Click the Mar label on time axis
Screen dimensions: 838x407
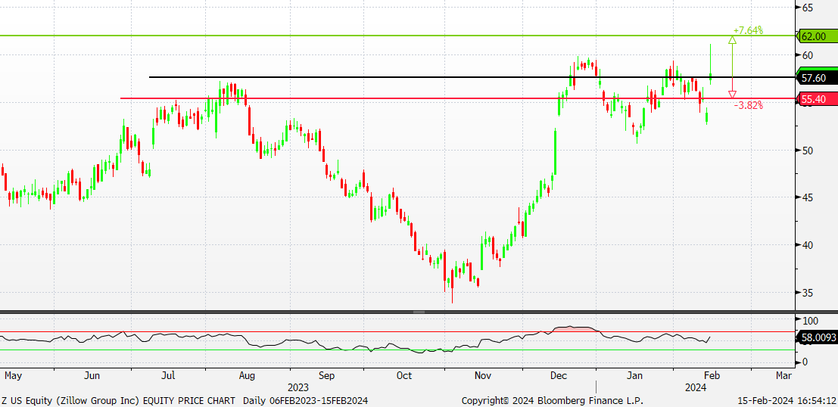click(783, 376)
